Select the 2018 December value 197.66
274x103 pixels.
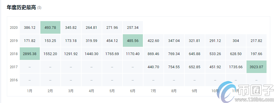click(x=256, y=54)
